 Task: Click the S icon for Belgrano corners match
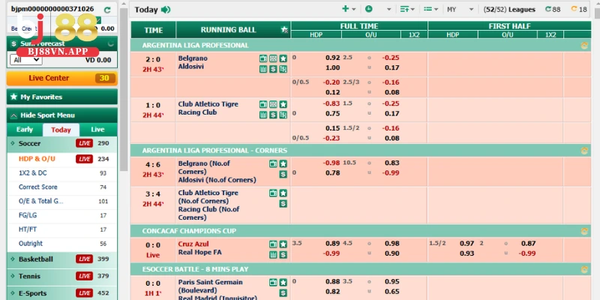click(x=283, y=175)
